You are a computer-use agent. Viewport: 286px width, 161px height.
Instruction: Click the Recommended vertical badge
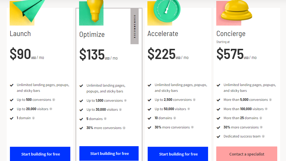pos(135,26)
